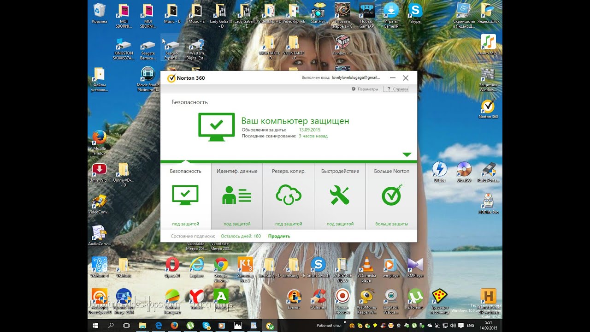
Task: Click 'Осталось дней: 180' subscription text
Action: coord(241,236)
